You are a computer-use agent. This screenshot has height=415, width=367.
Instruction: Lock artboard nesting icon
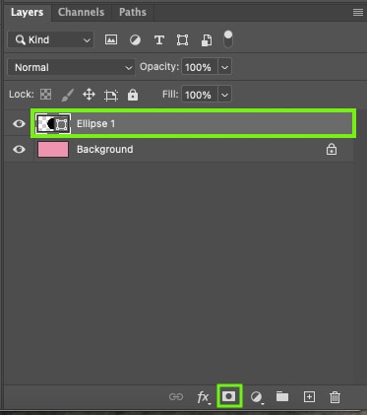pos(111,96)
